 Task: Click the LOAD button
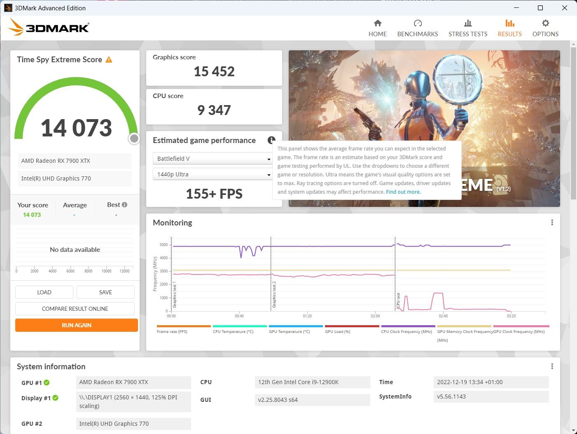pyautogui.click(x=44, y=292)
